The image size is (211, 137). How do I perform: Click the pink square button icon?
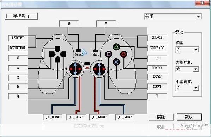click(x=109, y=54)
